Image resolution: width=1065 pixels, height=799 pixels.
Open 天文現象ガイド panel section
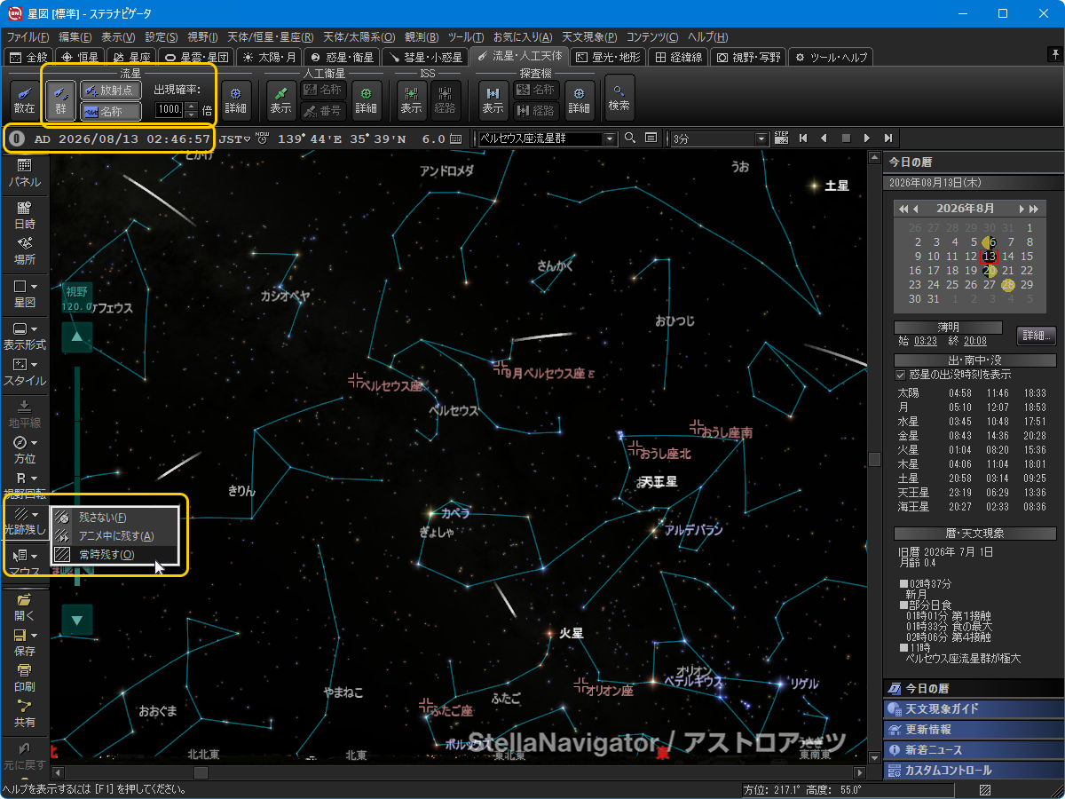coord(973,708)
